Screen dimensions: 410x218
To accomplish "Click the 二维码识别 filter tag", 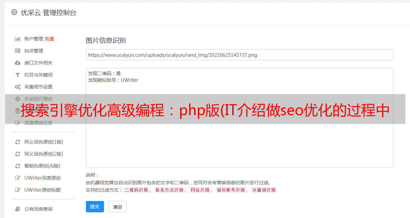I will (136, 190).
